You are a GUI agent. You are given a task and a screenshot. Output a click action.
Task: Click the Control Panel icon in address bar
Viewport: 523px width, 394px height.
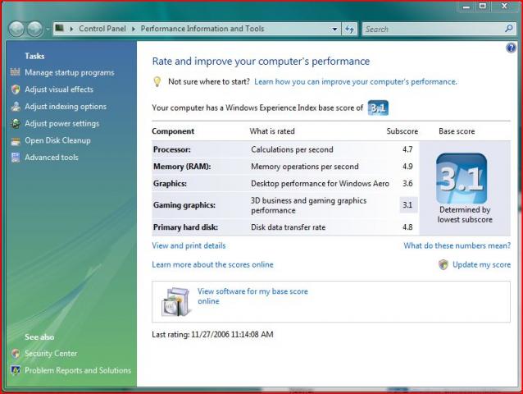click(x=59, y=28)
